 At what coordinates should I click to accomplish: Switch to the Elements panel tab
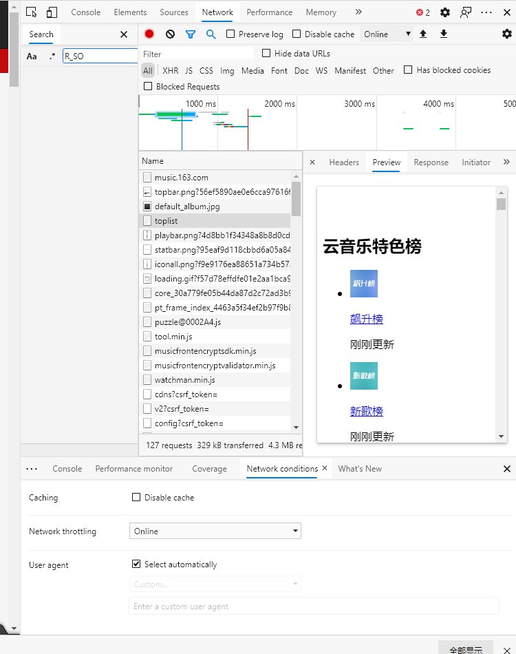130,12
